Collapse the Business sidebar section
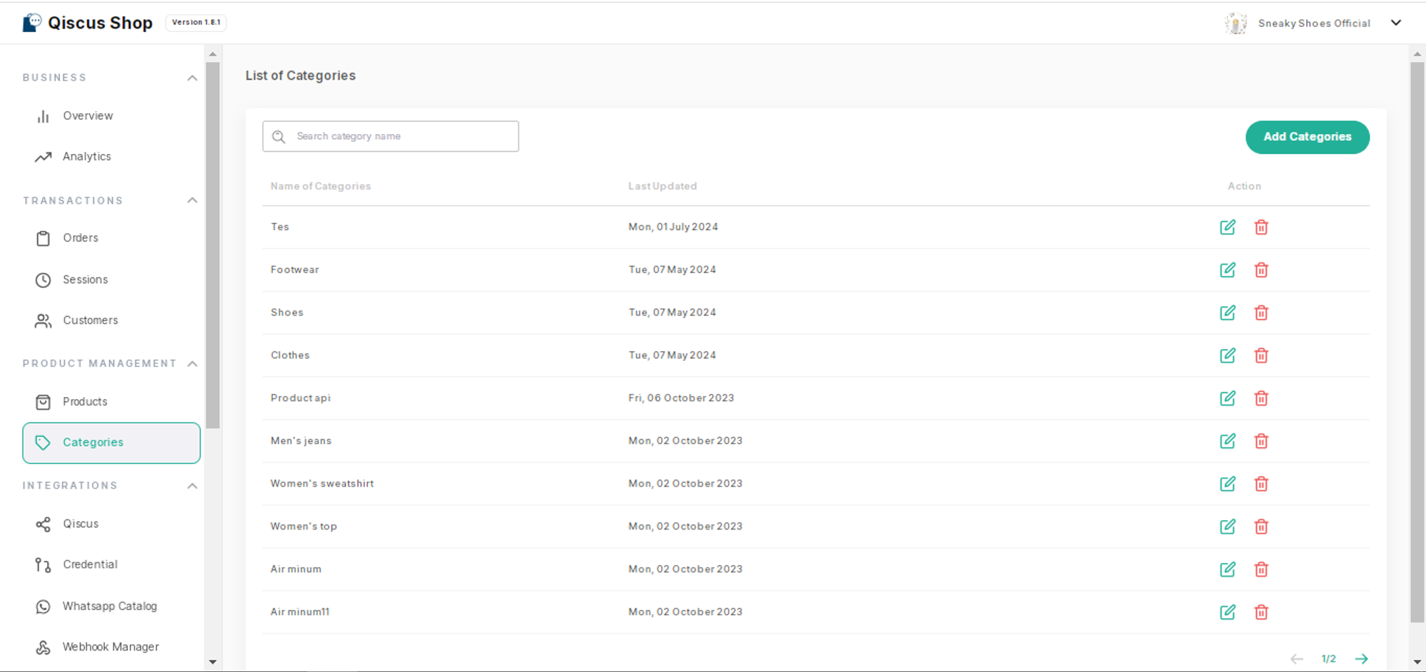1426x672 pixels. click(x=192, y=78)
